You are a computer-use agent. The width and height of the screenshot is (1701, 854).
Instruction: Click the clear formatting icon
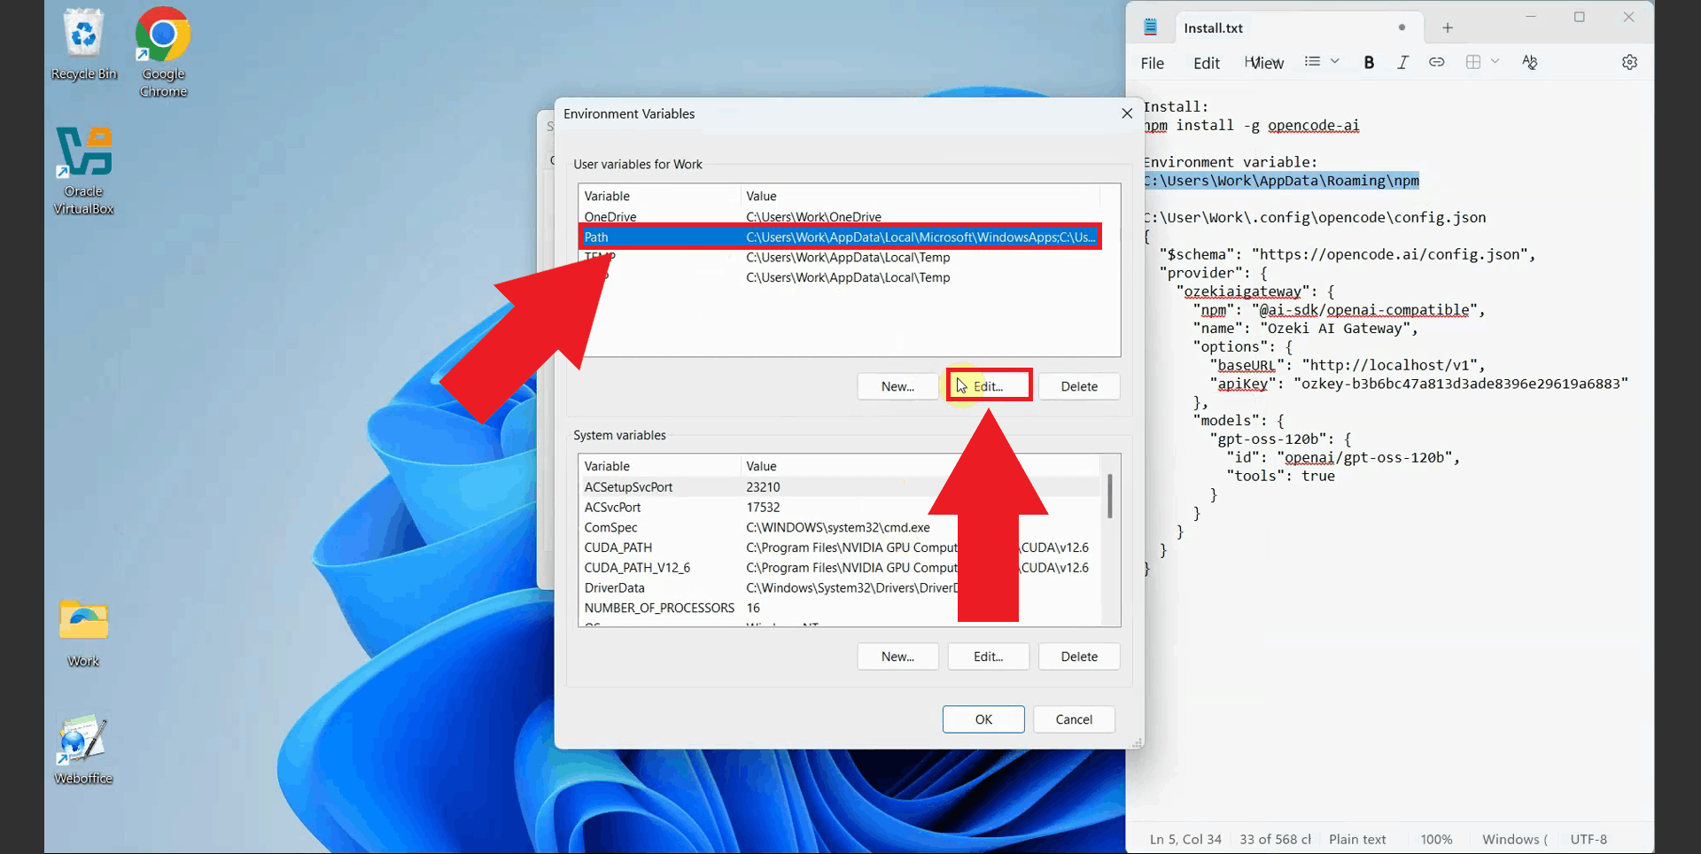pos(1529,62)
